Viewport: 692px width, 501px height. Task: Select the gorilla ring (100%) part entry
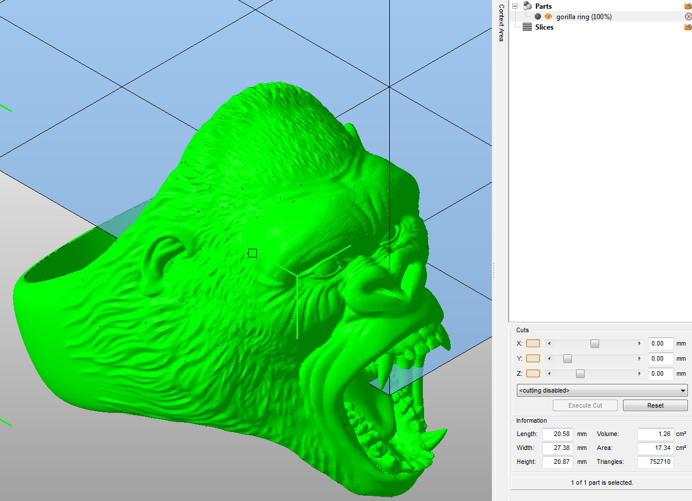tap(584, 17)
